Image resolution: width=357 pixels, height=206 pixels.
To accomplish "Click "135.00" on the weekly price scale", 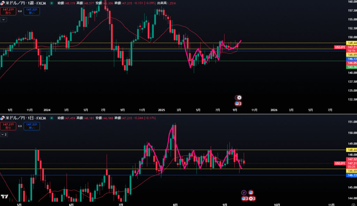I will 352,91.
